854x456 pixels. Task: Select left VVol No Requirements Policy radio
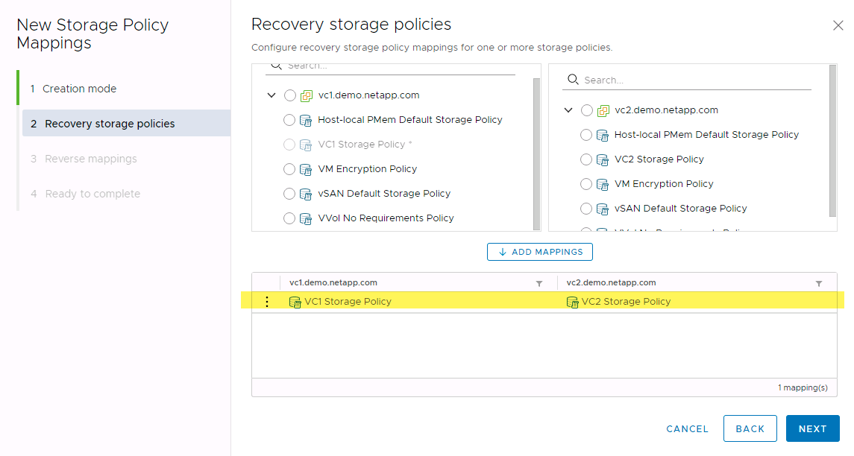[289, 218]
